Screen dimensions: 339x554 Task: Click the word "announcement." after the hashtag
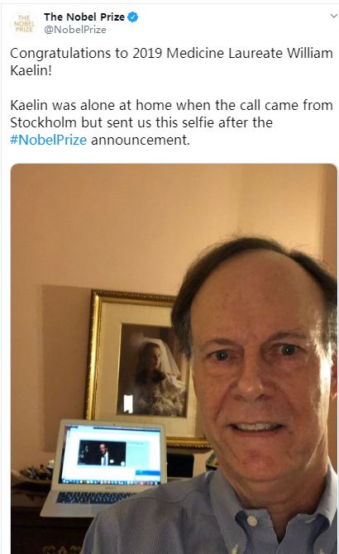coord(141,140)
